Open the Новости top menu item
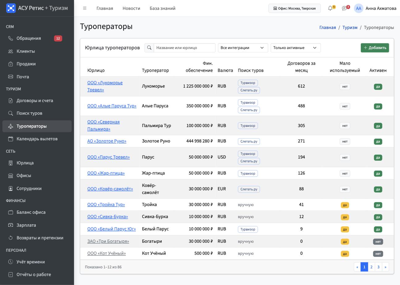This screenshot has width=400, height=285. pos(131,8)
